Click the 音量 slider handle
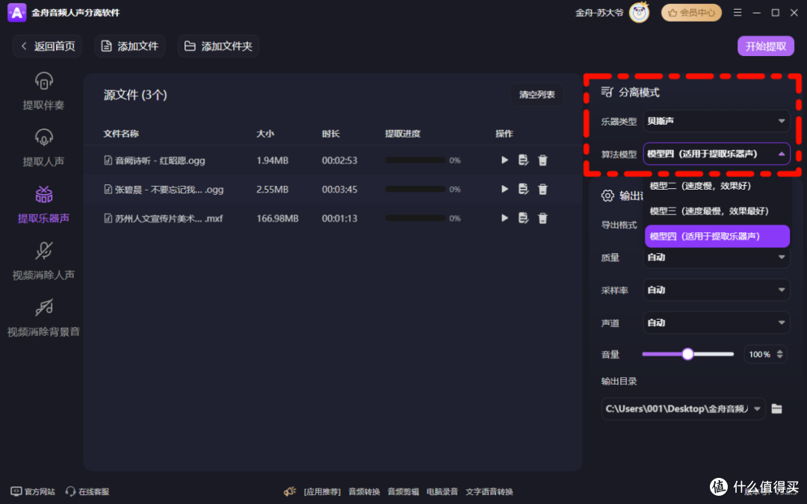Image resolution: width=807 pixels, height=504 pixels. point(687,354)
